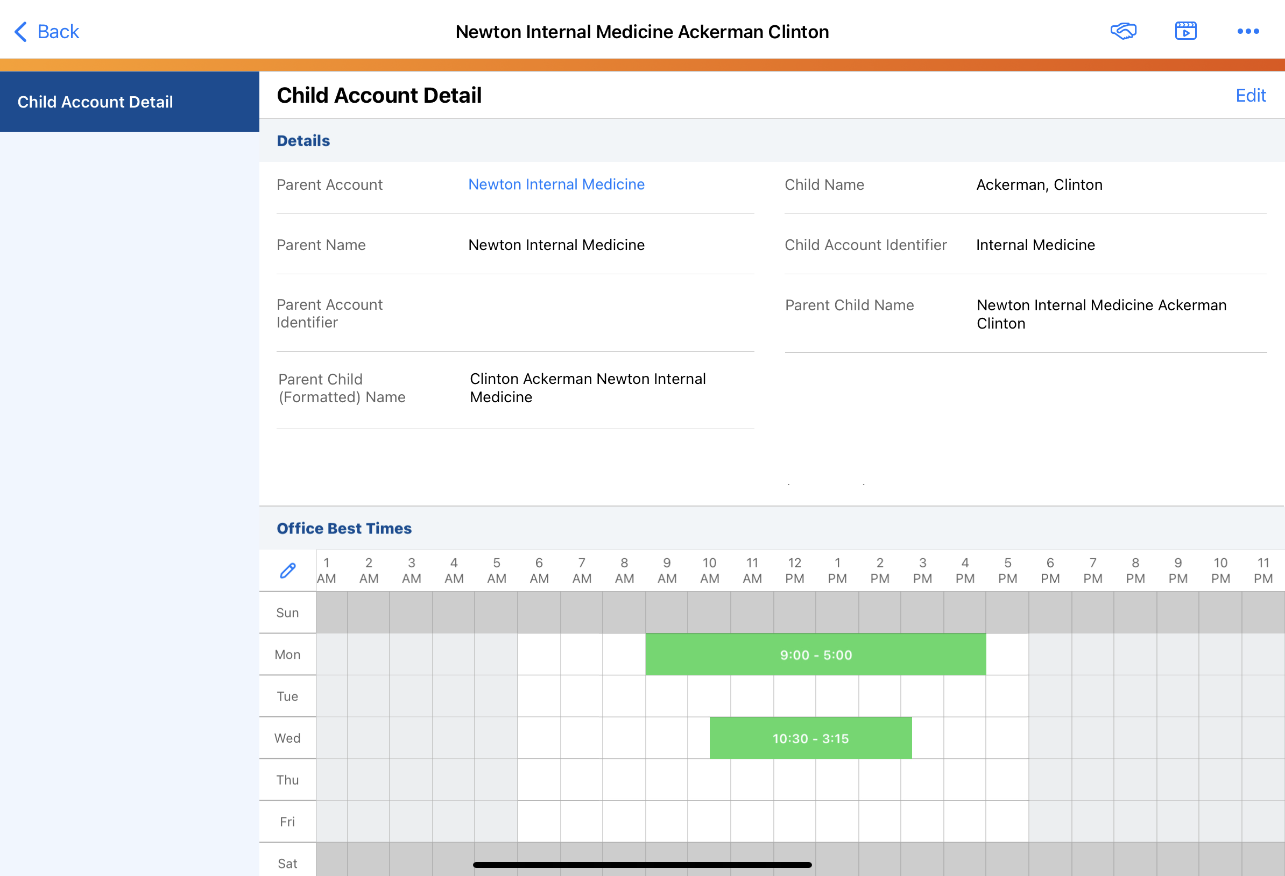This screenshot has height=876, width=1285.
Task: Click the Tue row label
Action: click(287, 696)
